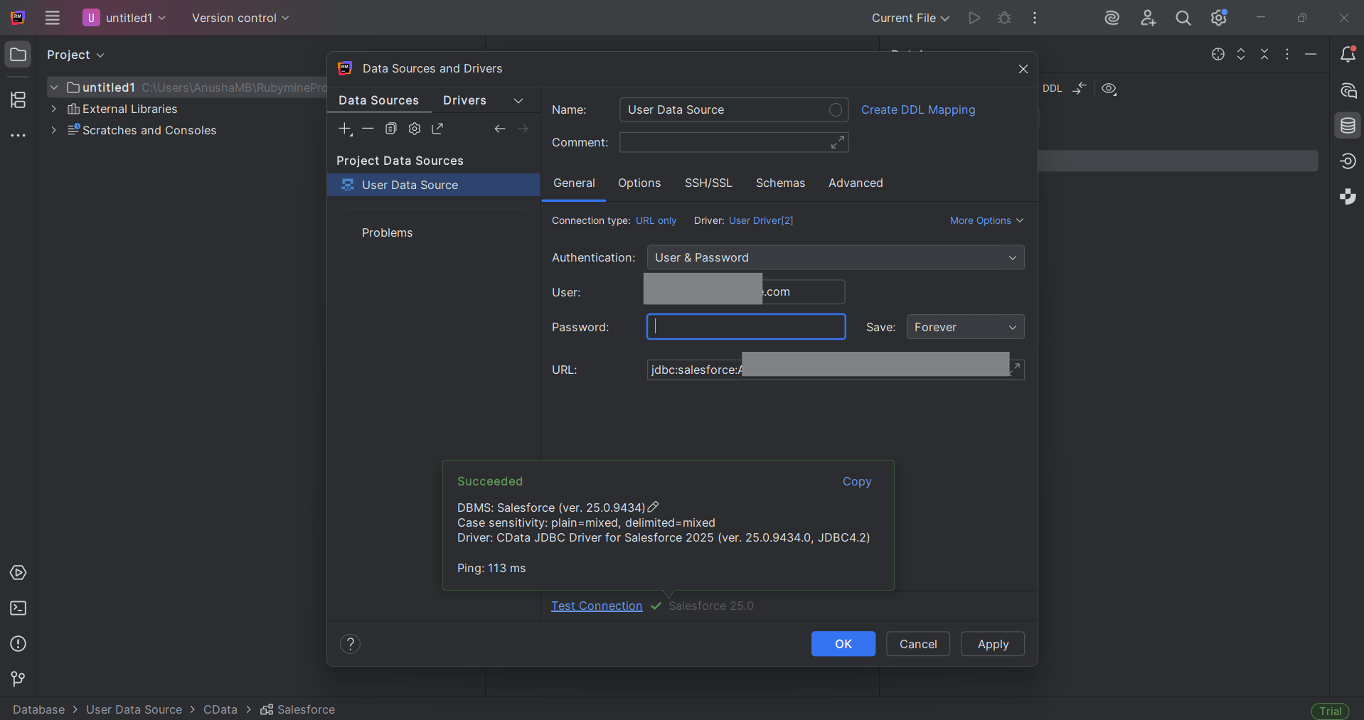
Task: Change password save duration from Forever
Action: [964, 327]
